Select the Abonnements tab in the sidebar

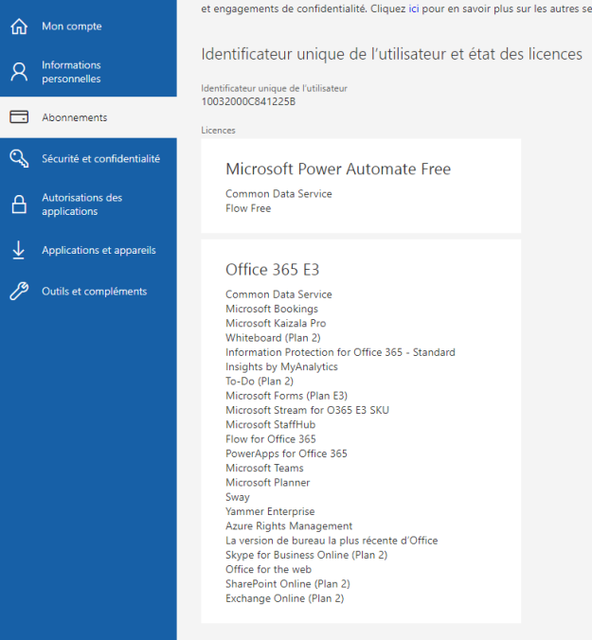pyautogui.click(x=74, y=117)
